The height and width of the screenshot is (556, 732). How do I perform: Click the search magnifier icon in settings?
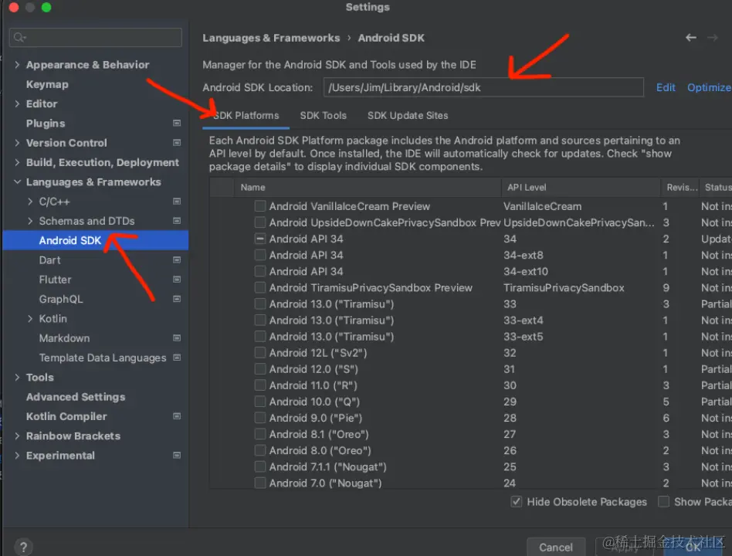click(19, 37)
